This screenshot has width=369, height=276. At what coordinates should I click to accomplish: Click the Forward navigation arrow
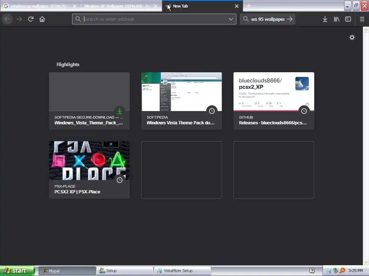(19, 19)
